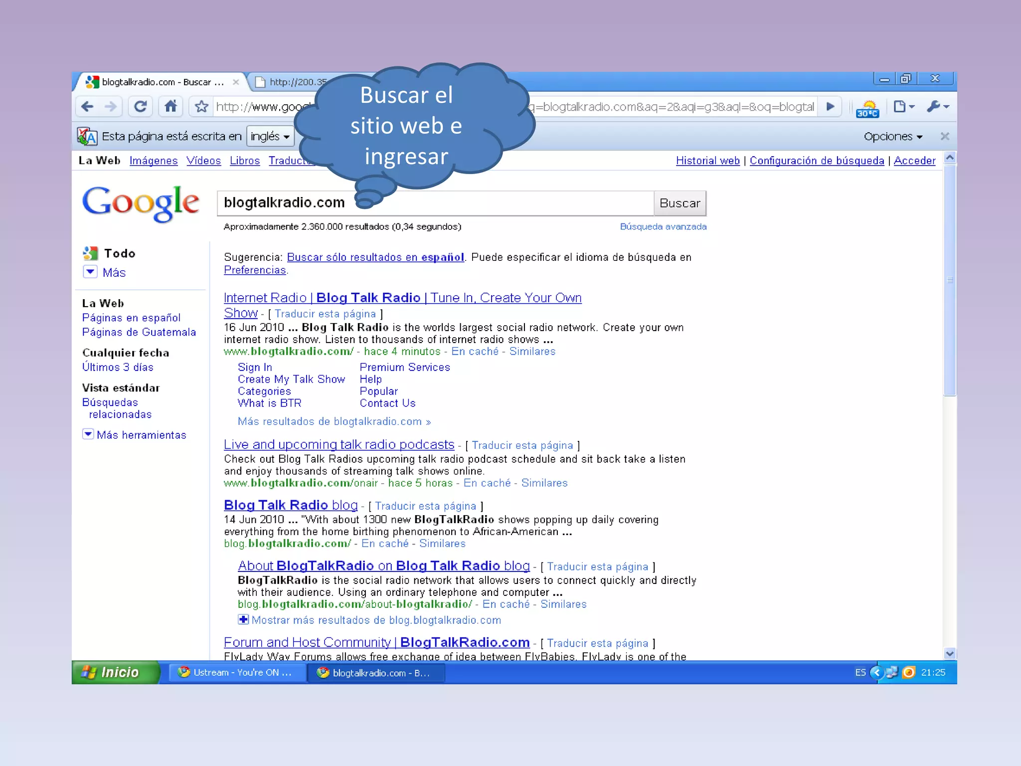Click the go arrow in address bar

pos(830,107)
